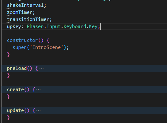Click the Key type at line end
The width and height of the screenshot is (167, 123).
93,26
